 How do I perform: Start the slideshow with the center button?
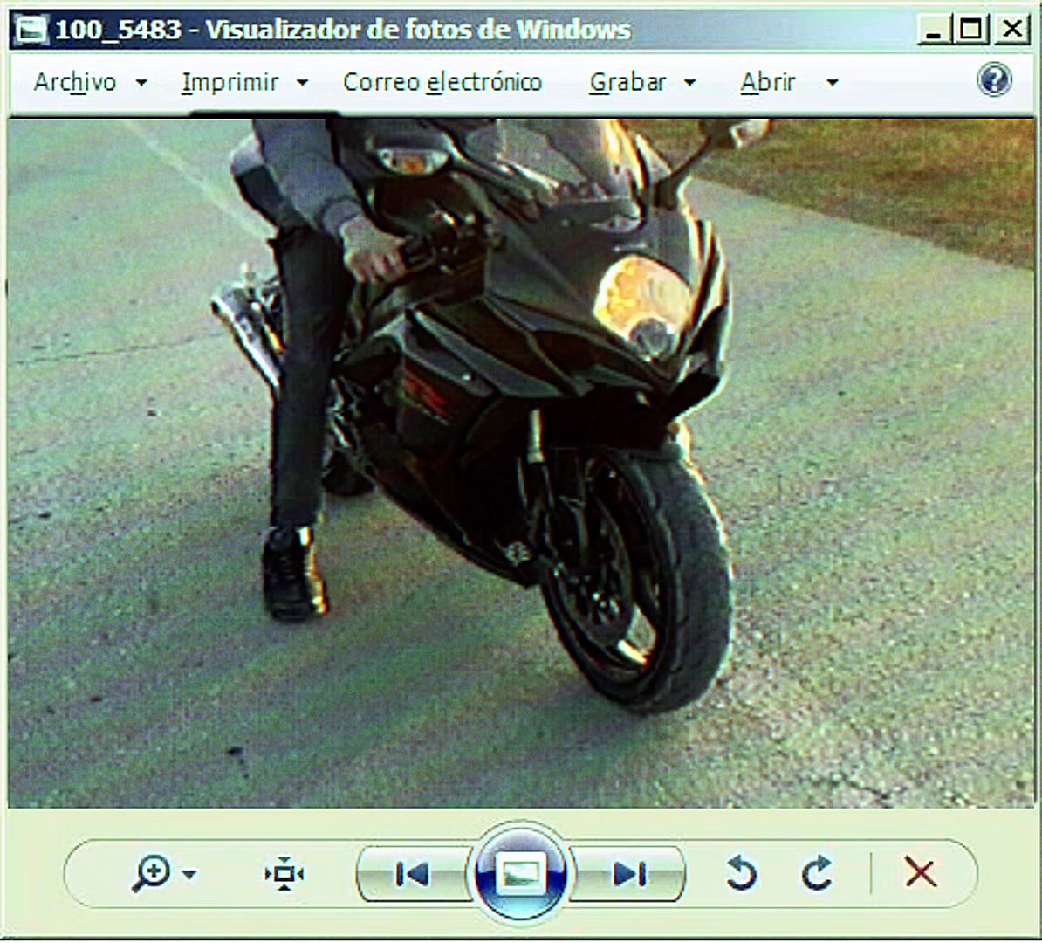[520, 872]
